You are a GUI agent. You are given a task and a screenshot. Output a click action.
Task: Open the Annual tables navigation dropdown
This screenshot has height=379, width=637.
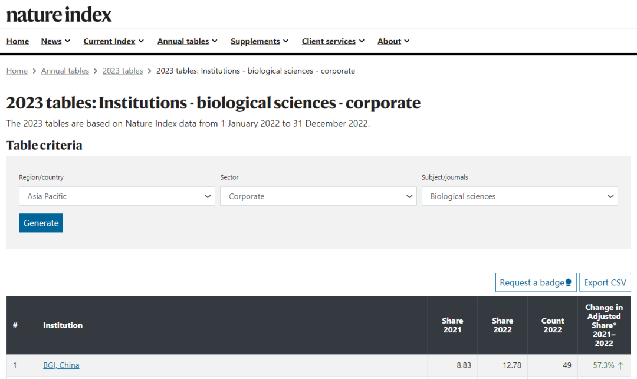pyautogui.click(x=187, y=41)
